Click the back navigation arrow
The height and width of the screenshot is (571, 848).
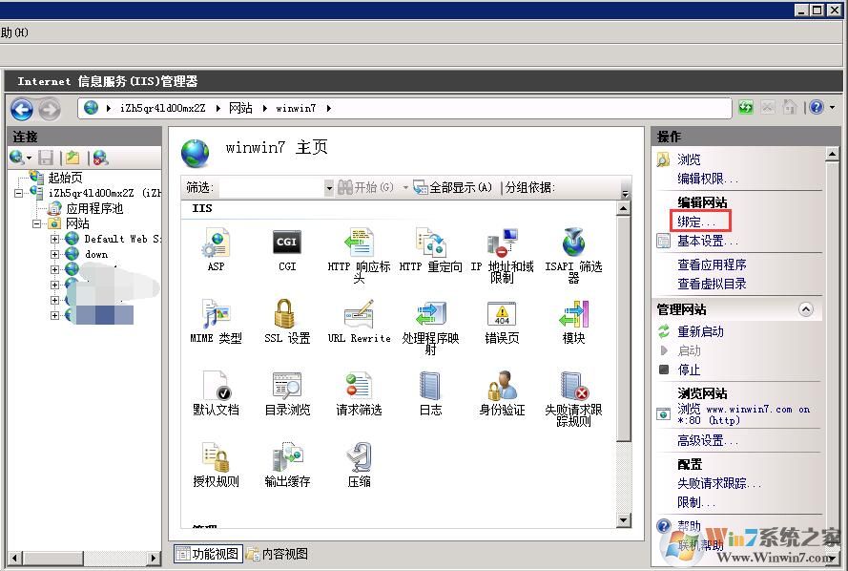(x=22, y=109)
